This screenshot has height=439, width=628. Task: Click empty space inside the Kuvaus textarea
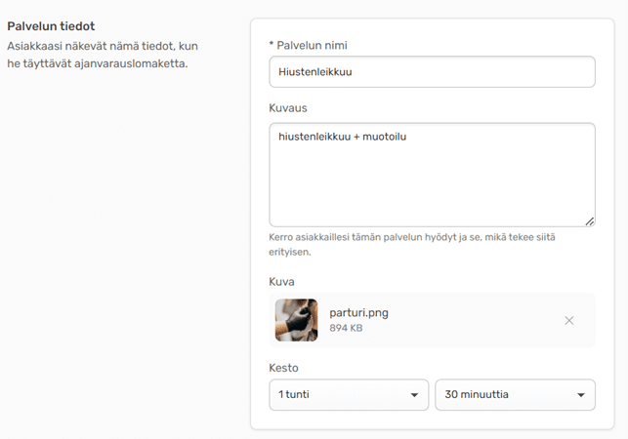432,185
